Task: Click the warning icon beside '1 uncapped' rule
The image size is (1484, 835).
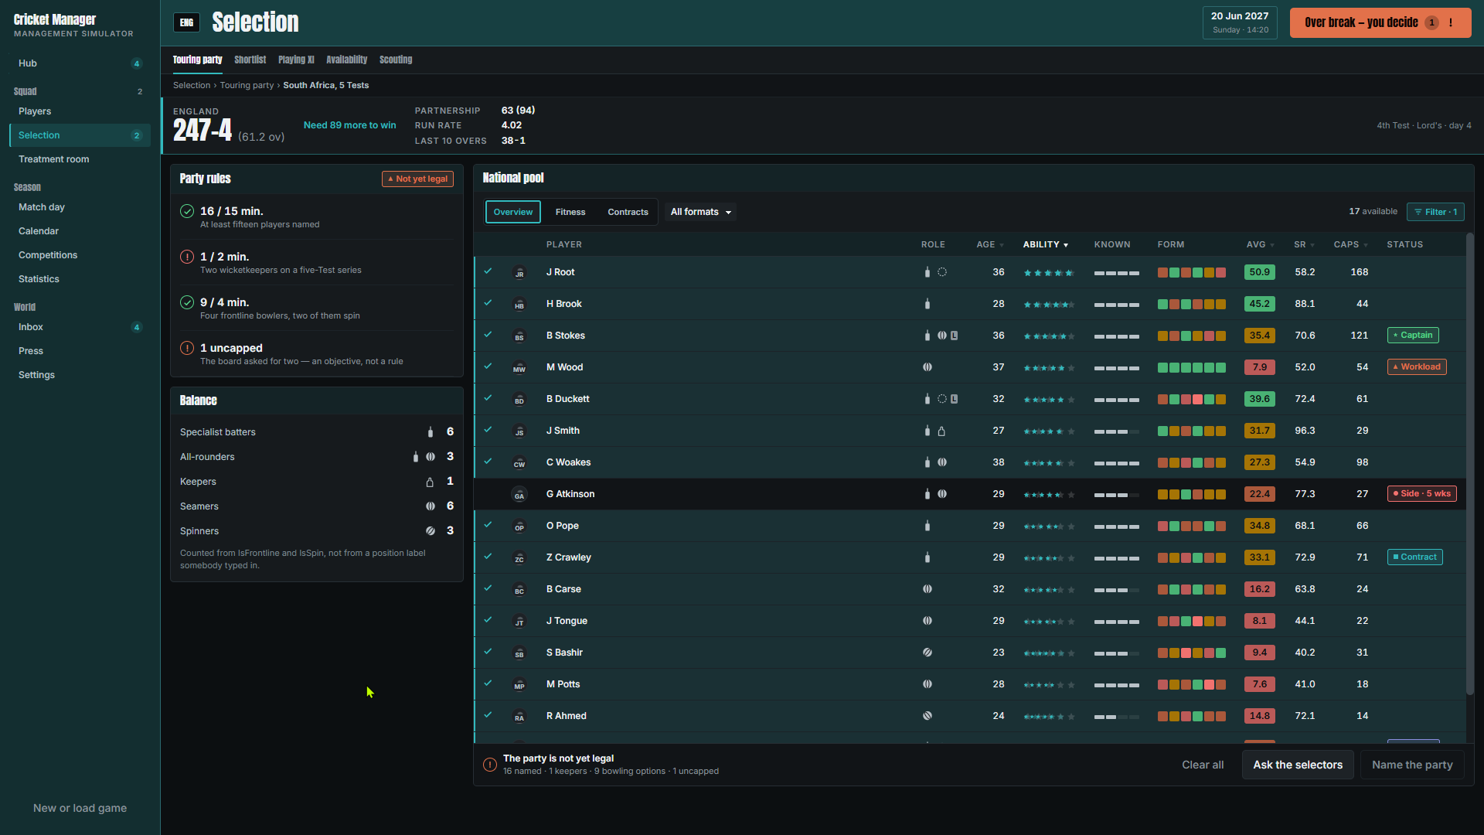Action: coord(187,348)
